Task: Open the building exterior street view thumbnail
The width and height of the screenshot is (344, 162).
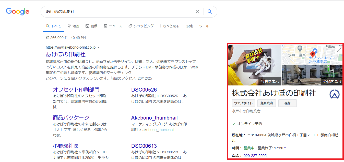Action: pyautogui.click(x=312, y=75)
